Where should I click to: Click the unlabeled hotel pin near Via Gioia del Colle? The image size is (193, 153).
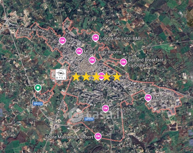(x=62, y=41)
